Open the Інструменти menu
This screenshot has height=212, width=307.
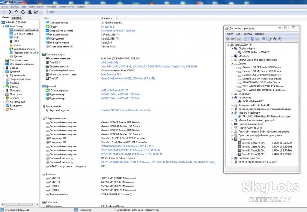67,7
